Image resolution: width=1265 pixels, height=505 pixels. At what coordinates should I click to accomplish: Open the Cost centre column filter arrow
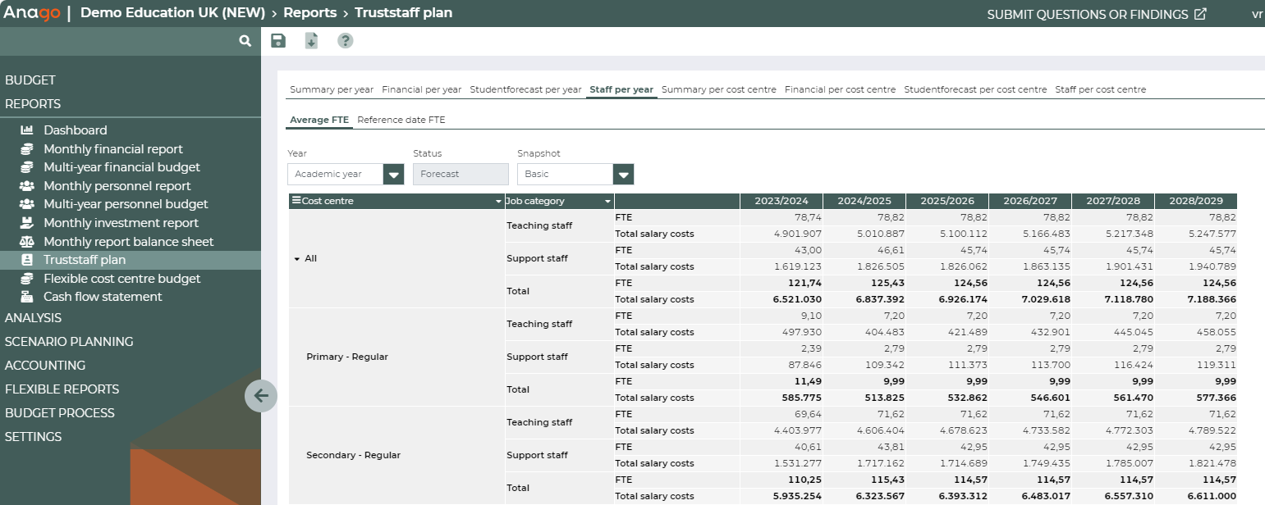pyautogui.click(x=498, y=202)
